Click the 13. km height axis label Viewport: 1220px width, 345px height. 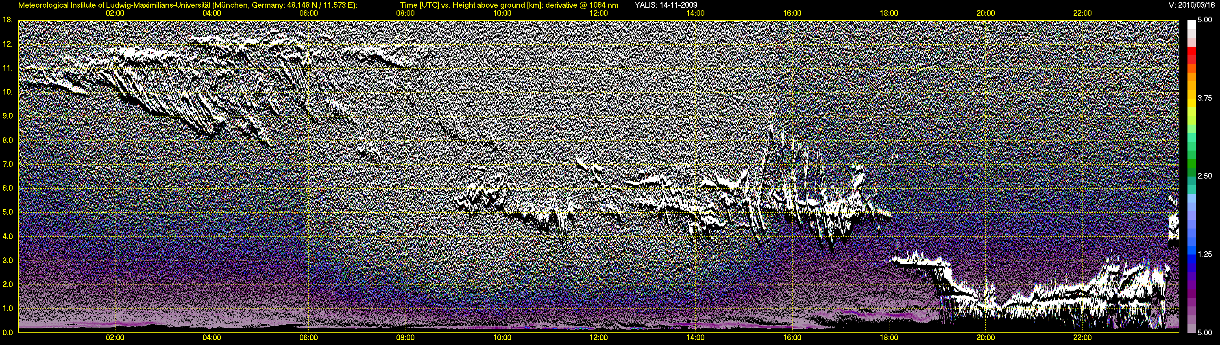click(7, 20)
